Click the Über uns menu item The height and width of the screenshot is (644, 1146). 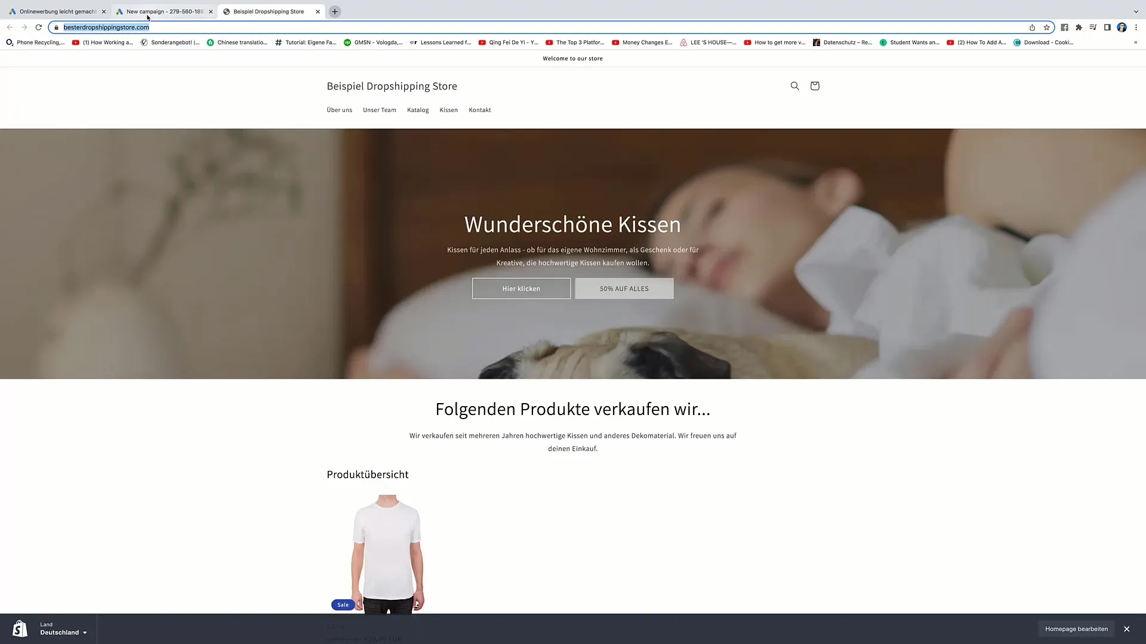340,109
